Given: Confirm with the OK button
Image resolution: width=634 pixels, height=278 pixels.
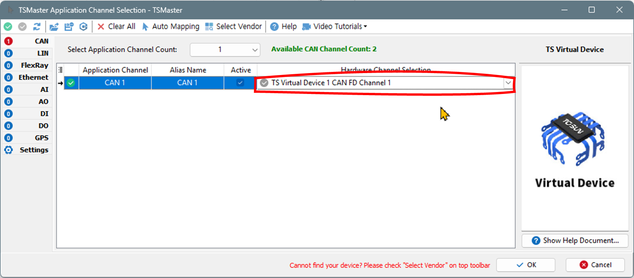Looking at the screenshot, I should click(526, 265).
